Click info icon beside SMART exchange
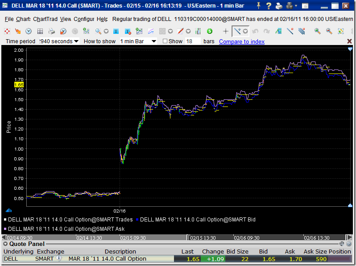This screenshot has height=266, width=356. point(59,258)
